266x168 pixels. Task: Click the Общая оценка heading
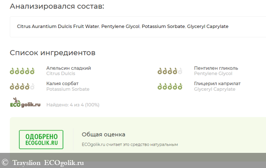103,134
